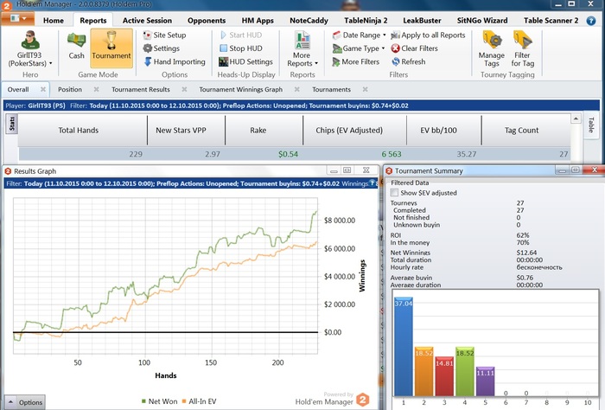
Task: Close the Position report tab
Action: click(96, 89)
